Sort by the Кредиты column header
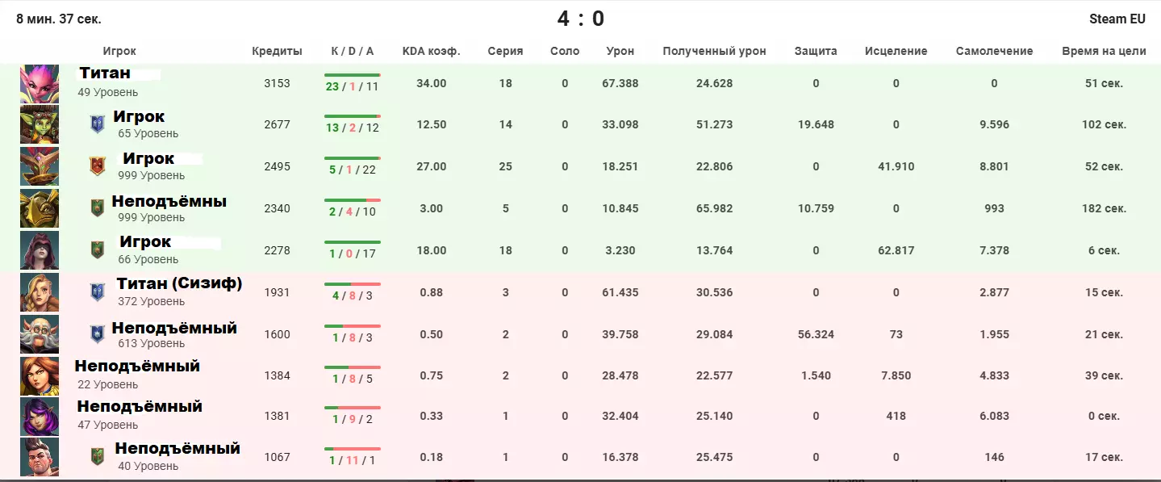Viewport: 1161px width, 482px height. pyautogui.click(x=277, y=51)
